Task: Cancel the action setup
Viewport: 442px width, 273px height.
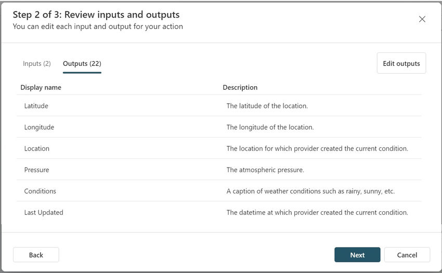Action: point(407,255)
